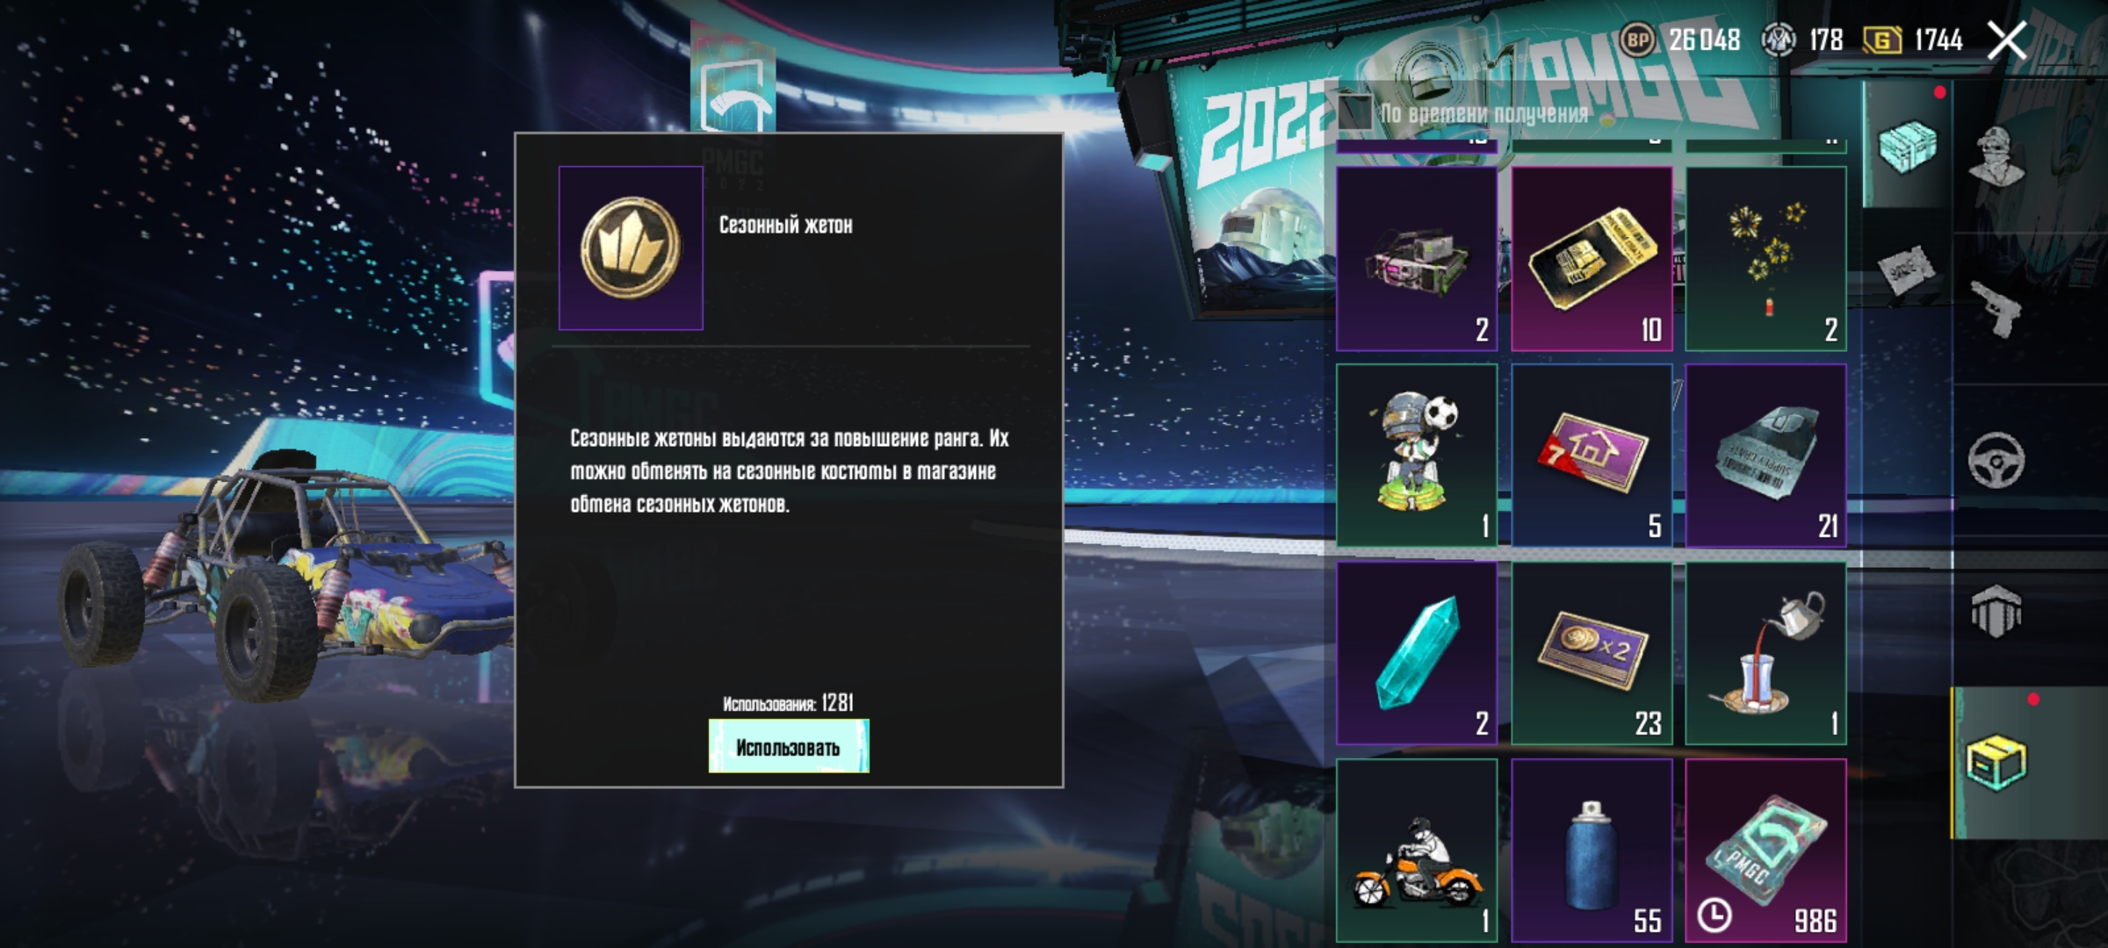Click the Использовать button
Screen dimensions: 2108x948
[x=789, y=746]
